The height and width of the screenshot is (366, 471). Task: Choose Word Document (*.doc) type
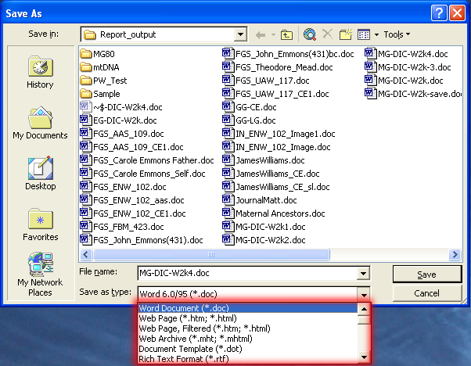click(x=248, y=308)
